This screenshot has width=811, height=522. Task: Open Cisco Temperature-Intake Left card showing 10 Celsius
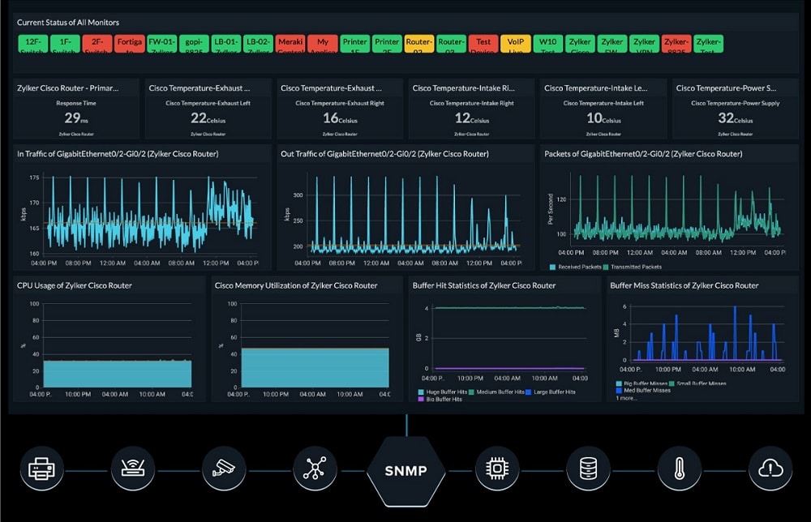click(x=603, y=109)
